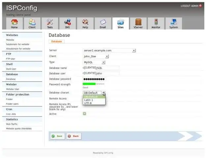Click the FTP sidebar section header
This screenshot has width=206, height=158.
pos(22,54)
